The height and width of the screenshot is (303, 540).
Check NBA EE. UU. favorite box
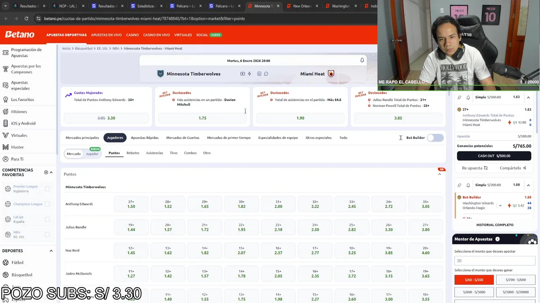coord(47,234)
